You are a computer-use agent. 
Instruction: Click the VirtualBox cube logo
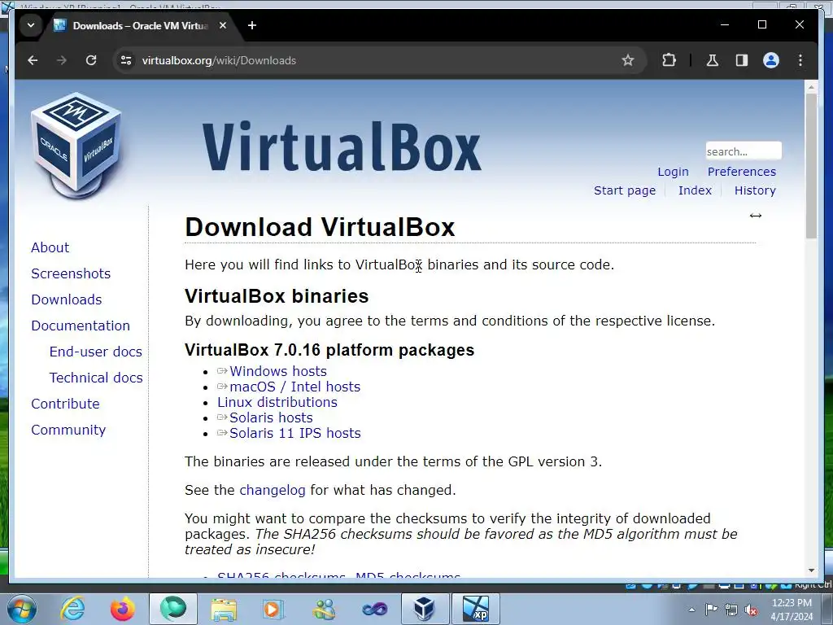[x=76, y=146]
